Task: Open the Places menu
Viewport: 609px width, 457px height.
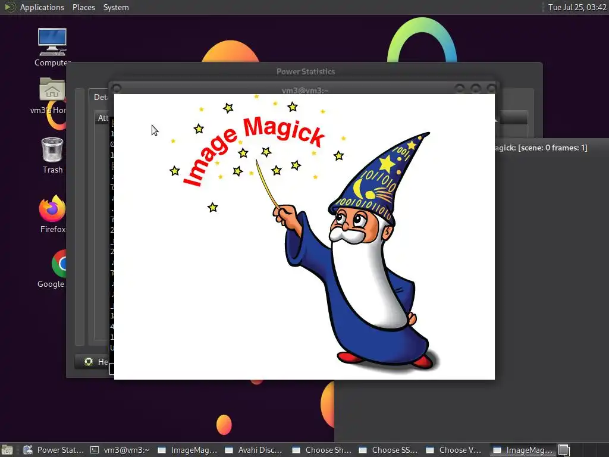Action: [x=83, y=7]
